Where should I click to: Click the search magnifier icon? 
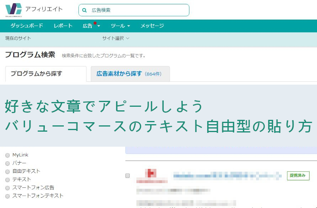(84, 10)
